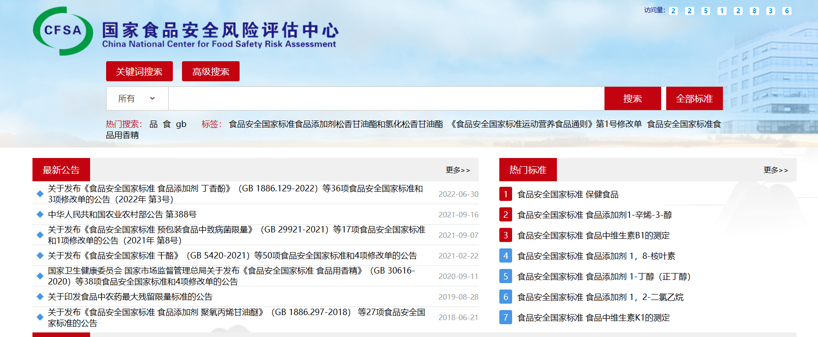
Task: Click the 全部标准 button
Action: point(695,99)
